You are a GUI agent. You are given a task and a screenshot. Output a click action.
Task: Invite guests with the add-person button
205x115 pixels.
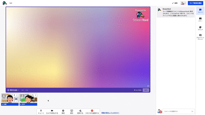click(80, 112)
